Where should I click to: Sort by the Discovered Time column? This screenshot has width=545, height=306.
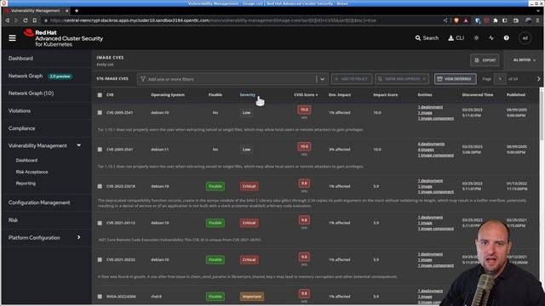pyautogui.click(x=478, y=94)
